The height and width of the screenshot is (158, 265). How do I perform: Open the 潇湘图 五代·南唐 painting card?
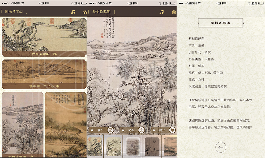(44, 74)
